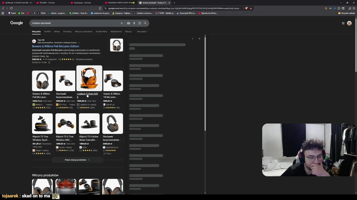The height and width of the screenshot is (200, 357).
Task: Click the magnifier search icon
Action: [145, 23]
